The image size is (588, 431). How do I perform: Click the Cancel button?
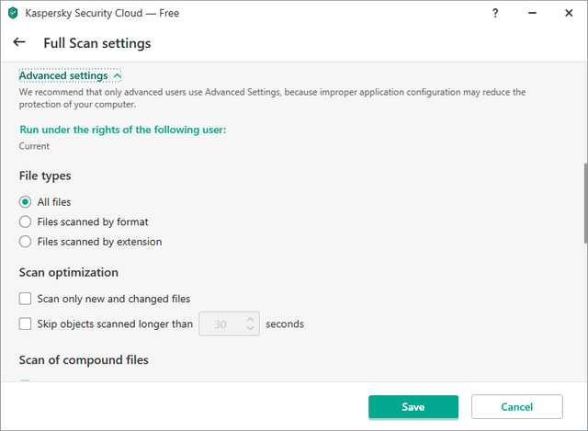516,406
